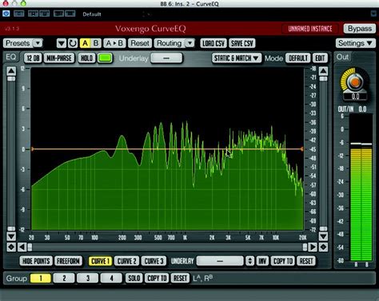
Task: Toggle INV to invert the curve
Action: point(262,261)
